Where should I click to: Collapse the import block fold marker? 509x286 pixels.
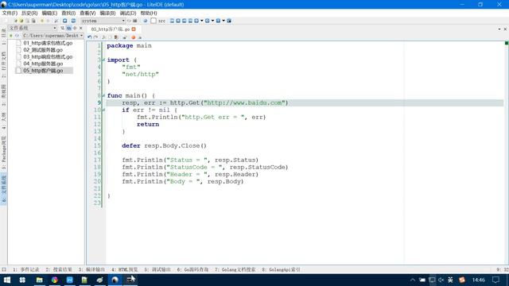pos(104,60)
